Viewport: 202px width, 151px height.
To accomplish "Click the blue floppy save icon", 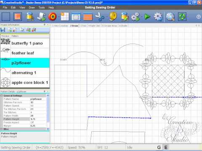I will click(3, 30).
